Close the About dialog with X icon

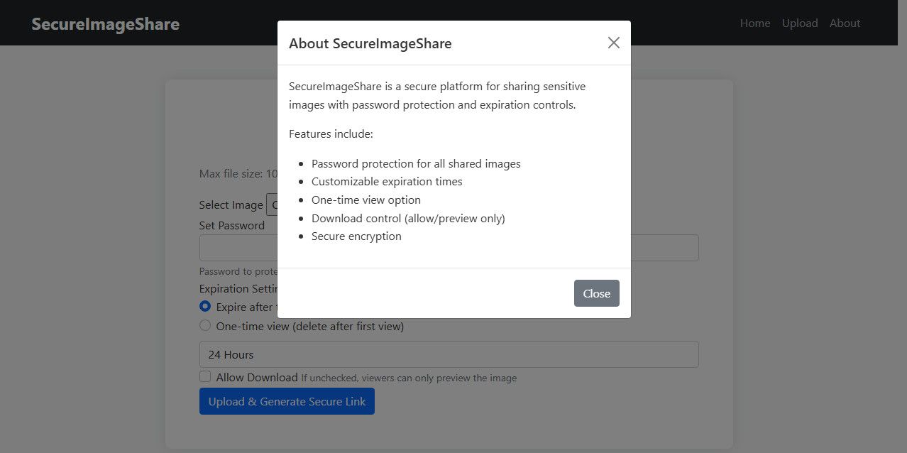(x=613, y=43)
